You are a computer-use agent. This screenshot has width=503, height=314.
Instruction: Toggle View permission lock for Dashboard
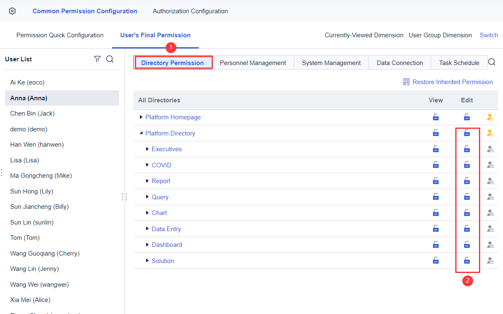click(x=436, y=245)
